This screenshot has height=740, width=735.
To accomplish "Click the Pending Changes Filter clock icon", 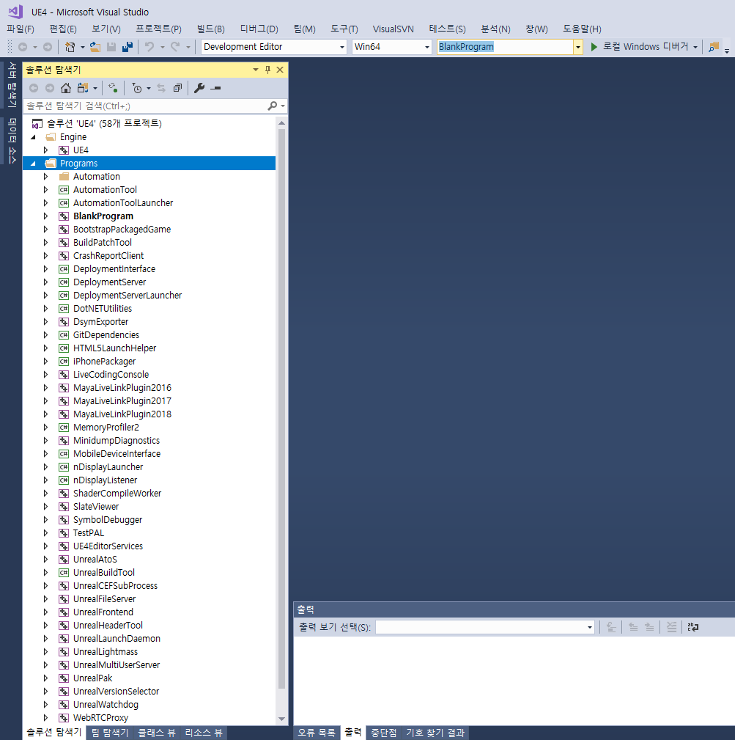I will (137, 88).
